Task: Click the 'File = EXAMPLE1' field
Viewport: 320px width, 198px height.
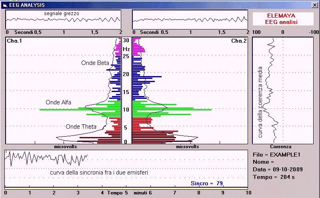Action: (276, 154)
